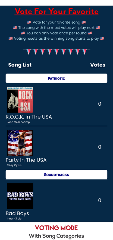Choose the Bad Boys album thumbnail

pos(20,196)
